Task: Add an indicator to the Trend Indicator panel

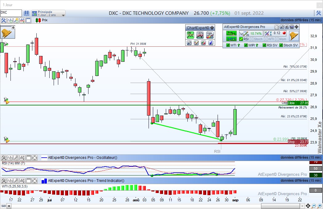Action: tap(10, 181)
